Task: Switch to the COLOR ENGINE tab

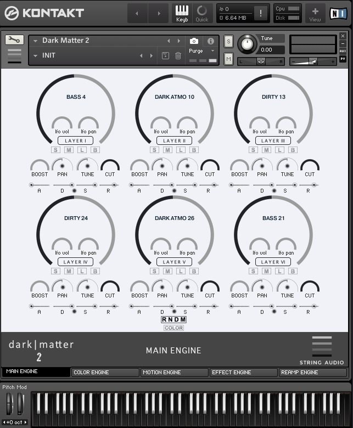Action: [105, 373]
